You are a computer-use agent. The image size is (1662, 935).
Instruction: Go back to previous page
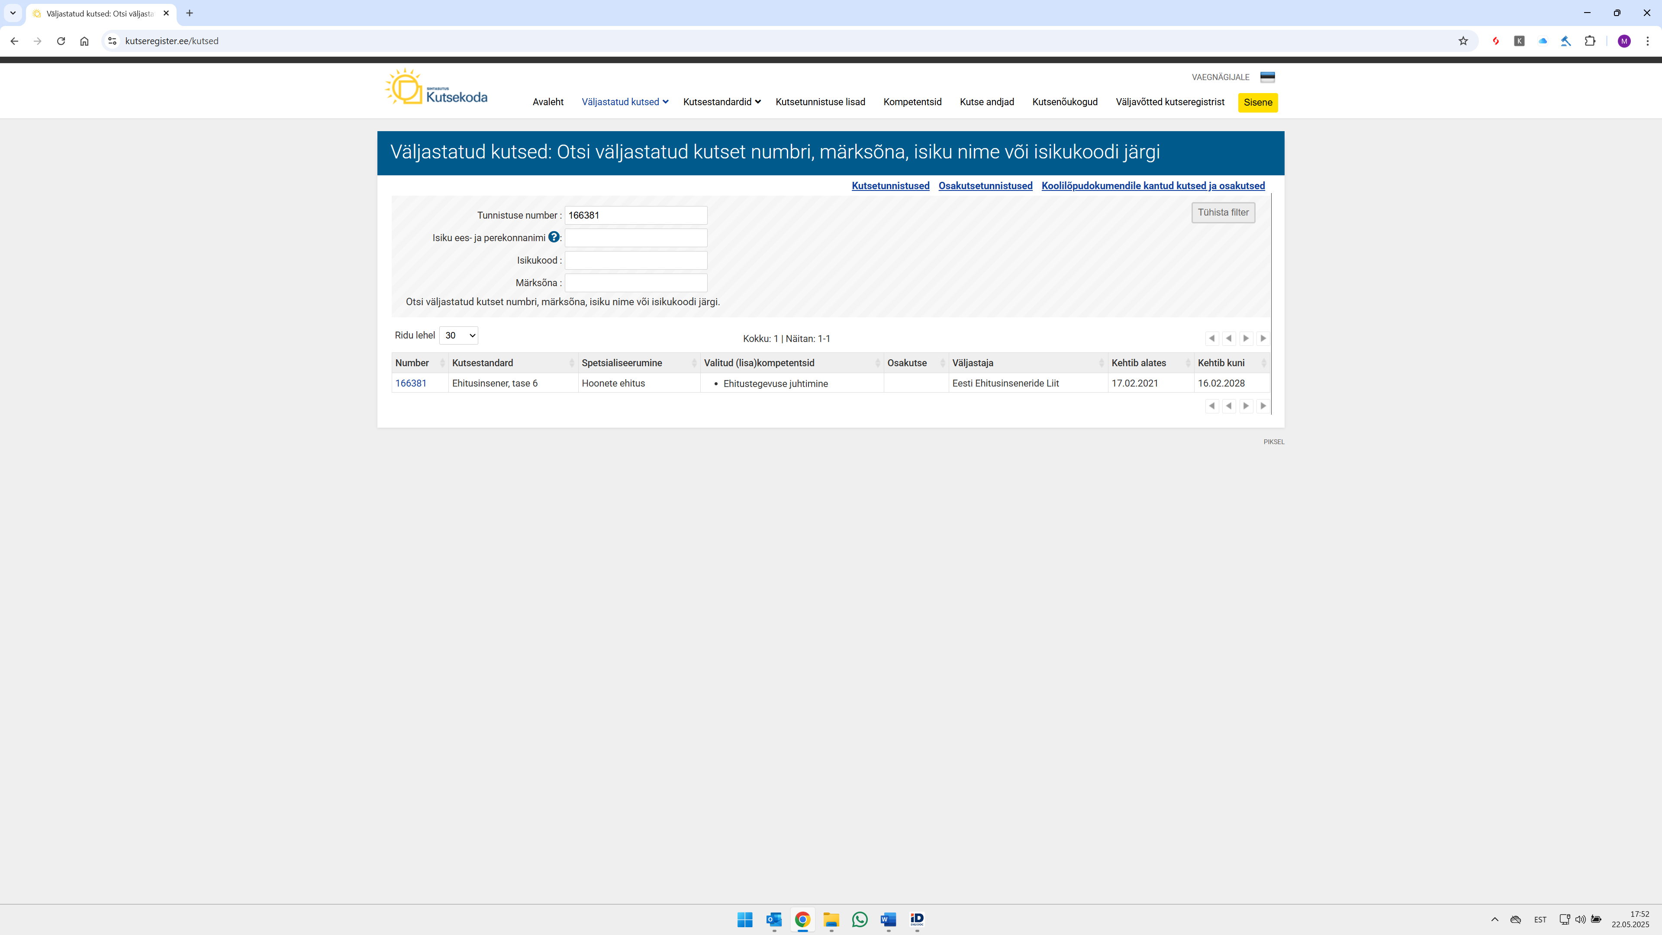(x=14, y=41)
